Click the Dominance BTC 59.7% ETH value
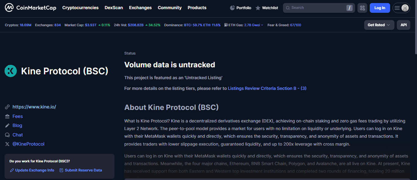 click(x=202, y=25)
